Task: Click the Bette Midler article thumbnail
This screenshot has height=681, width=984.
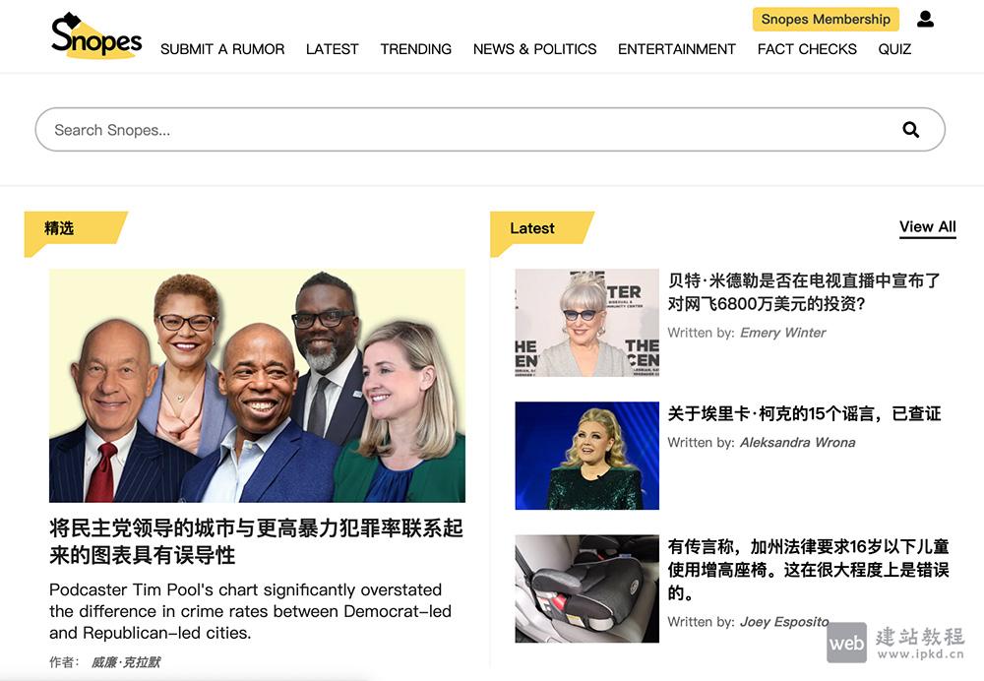Action: (x=586, y=323)
